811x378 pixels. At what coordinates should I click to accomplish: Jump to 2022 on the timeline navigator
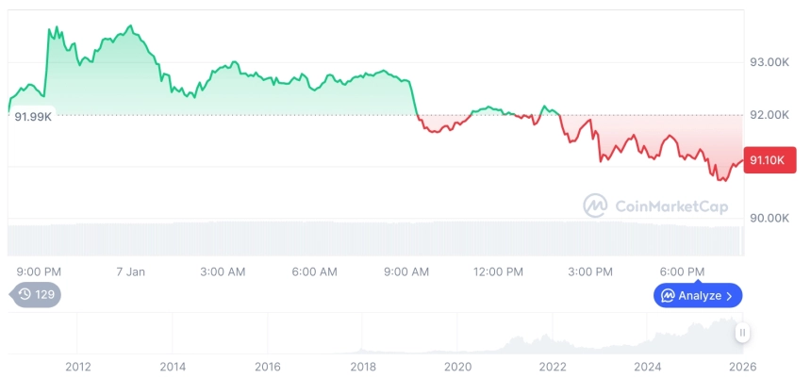[x=553, y=366]
